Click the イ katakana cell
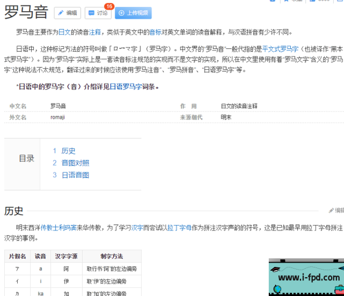This screenshot has width=344, height=296. [17, 281]
